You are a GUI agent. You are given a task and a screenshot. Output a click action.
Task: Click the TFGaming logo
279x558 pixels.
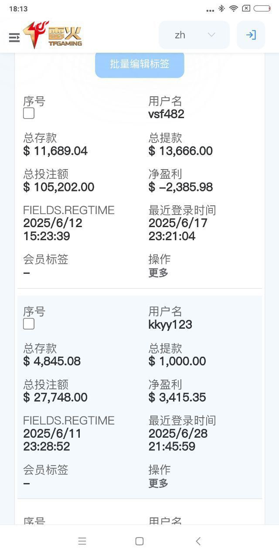pyautogui.click(x=53, y=35)
